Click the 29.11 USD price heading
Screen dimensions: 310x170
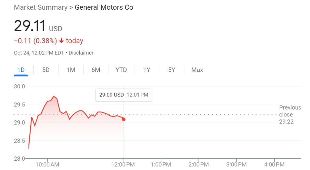pyautogui.click(x=38, y=26)
